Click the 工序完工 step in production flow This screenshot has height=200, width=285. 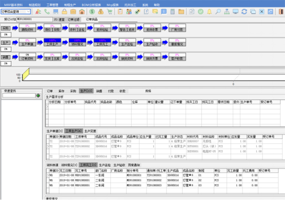(102, 41)
